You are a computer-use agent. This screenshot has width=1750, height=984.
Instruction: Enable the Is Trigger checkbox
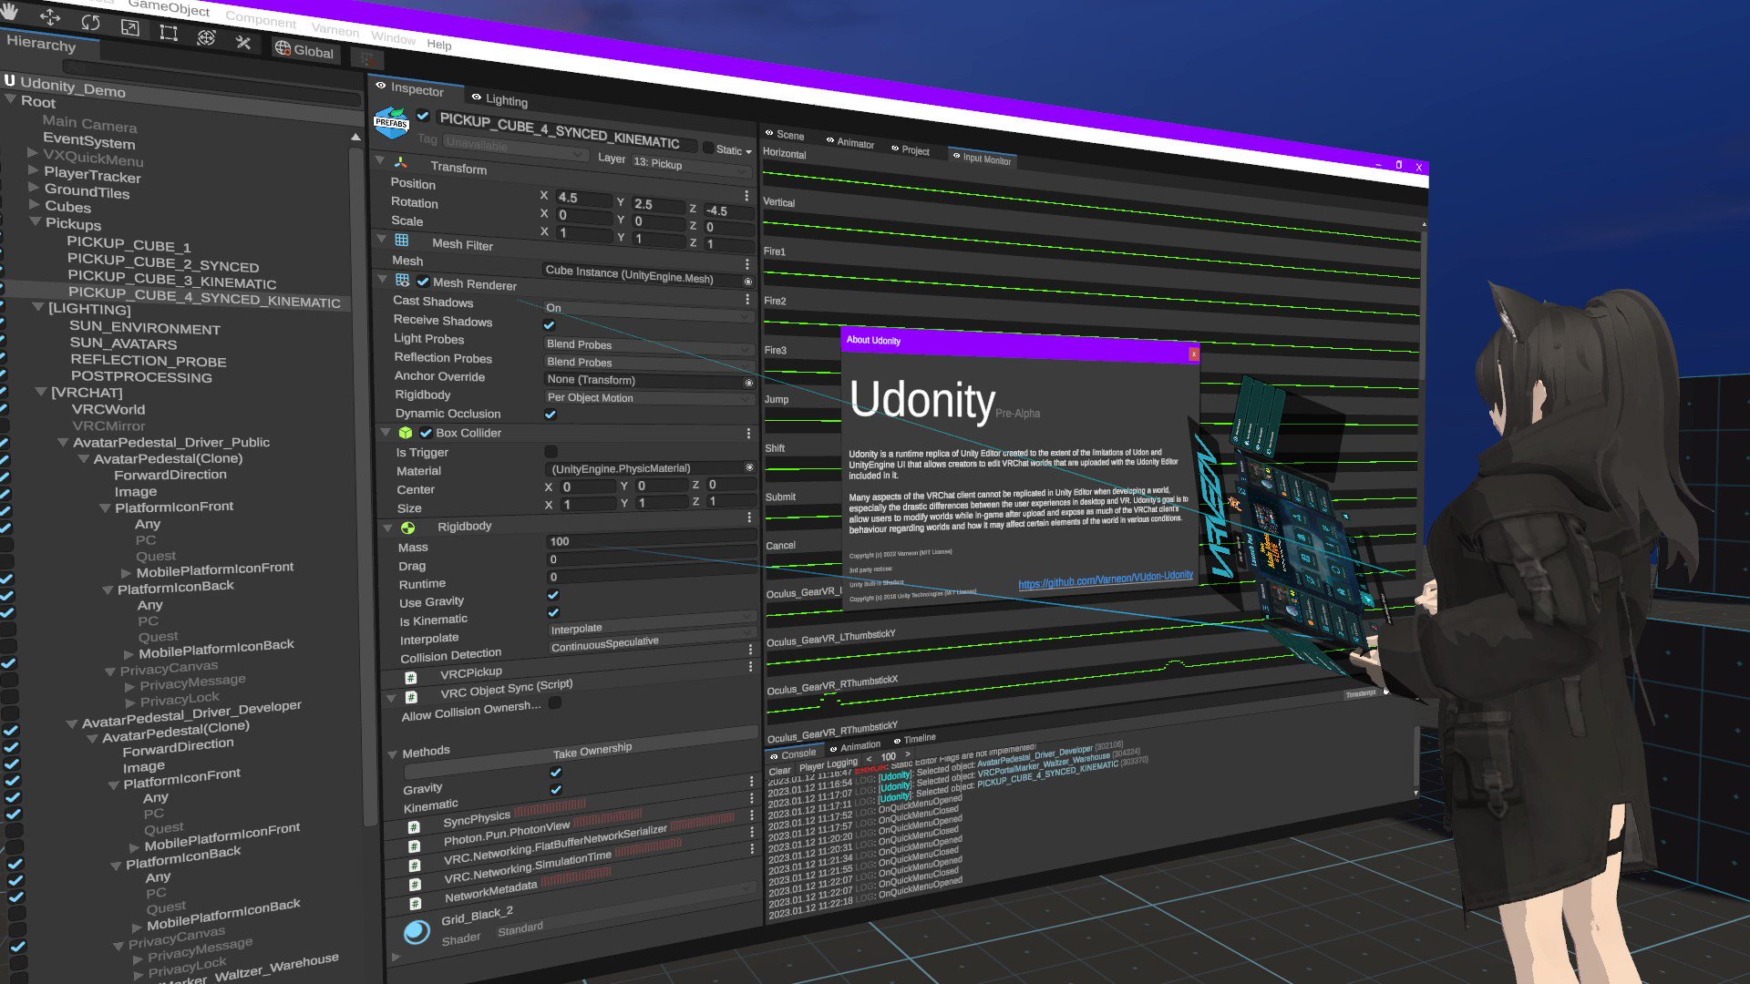[551, 452]
